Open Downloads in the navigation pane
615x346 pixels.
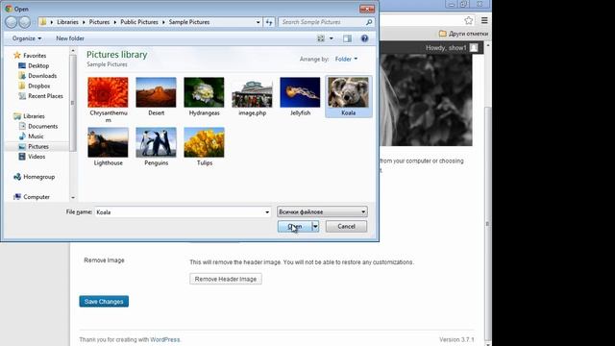click(x=37, y=76)
